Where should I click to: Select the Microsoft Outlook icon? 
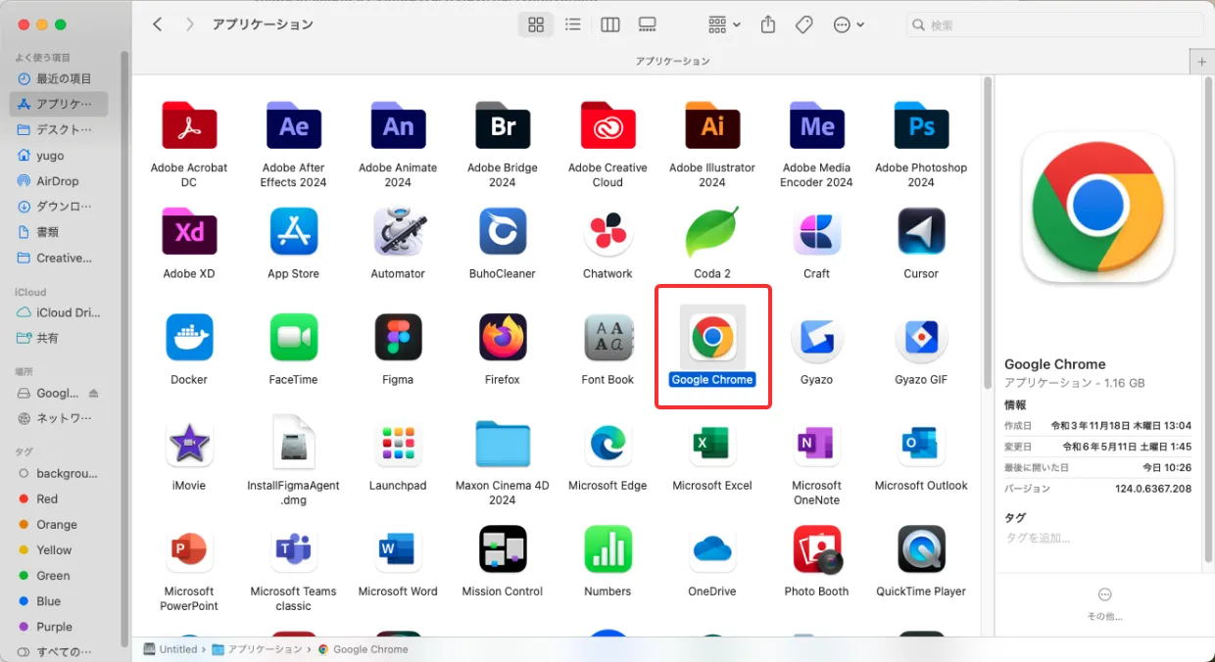(921, 444)
